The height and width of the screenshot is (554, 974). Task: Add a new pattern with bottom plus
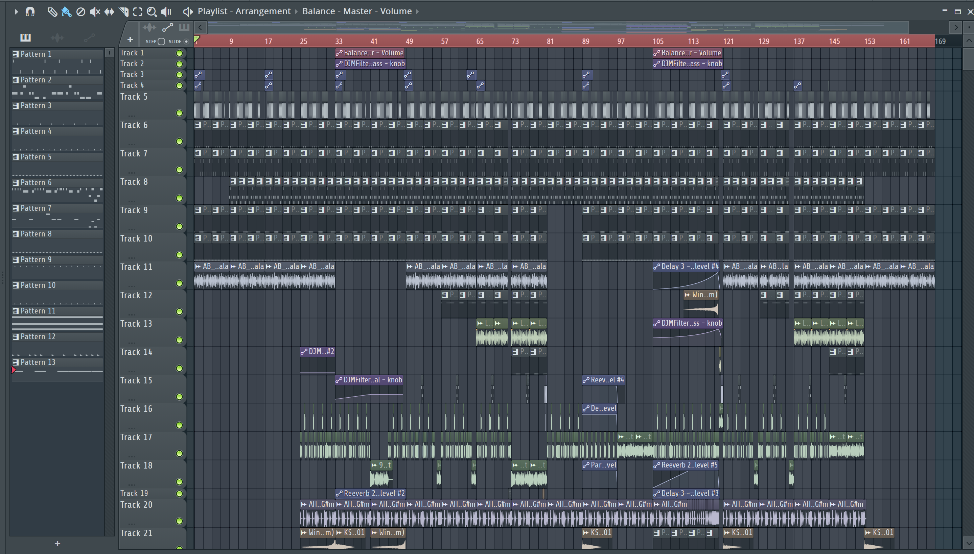(x=57, y=543)
